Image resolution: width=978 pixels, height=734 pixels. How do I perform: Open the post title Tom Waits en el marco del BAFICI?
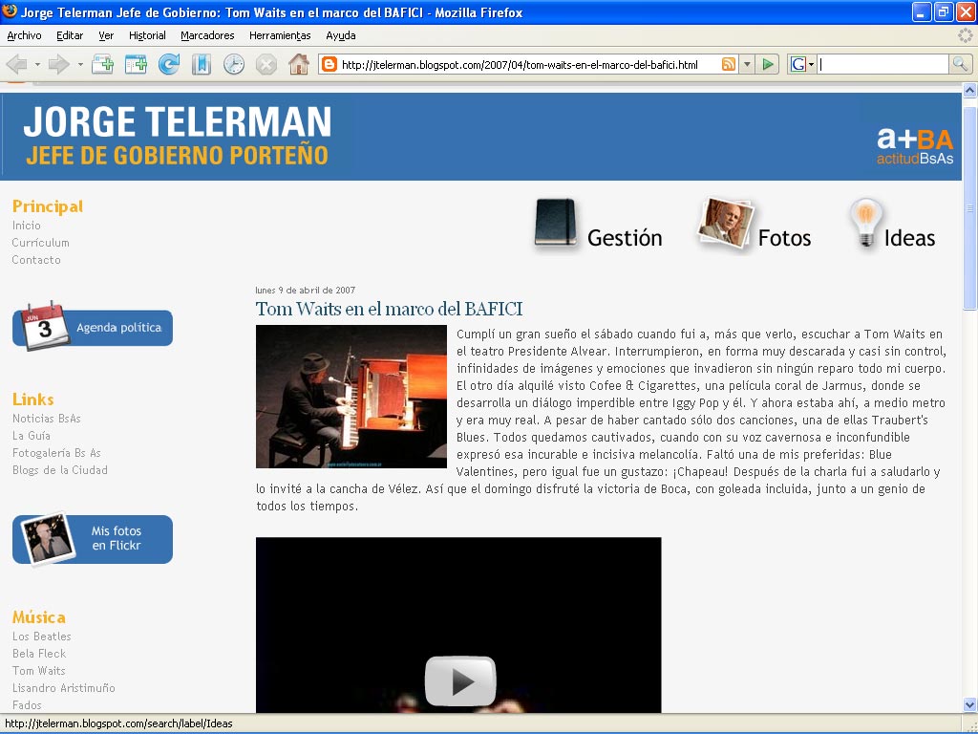tap(390, 309)
